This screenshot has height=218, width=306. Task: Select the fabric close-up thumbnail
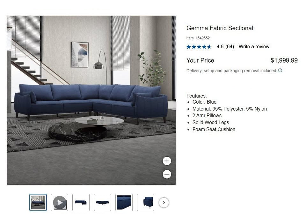pyautogui.click(x=124, y=202)
